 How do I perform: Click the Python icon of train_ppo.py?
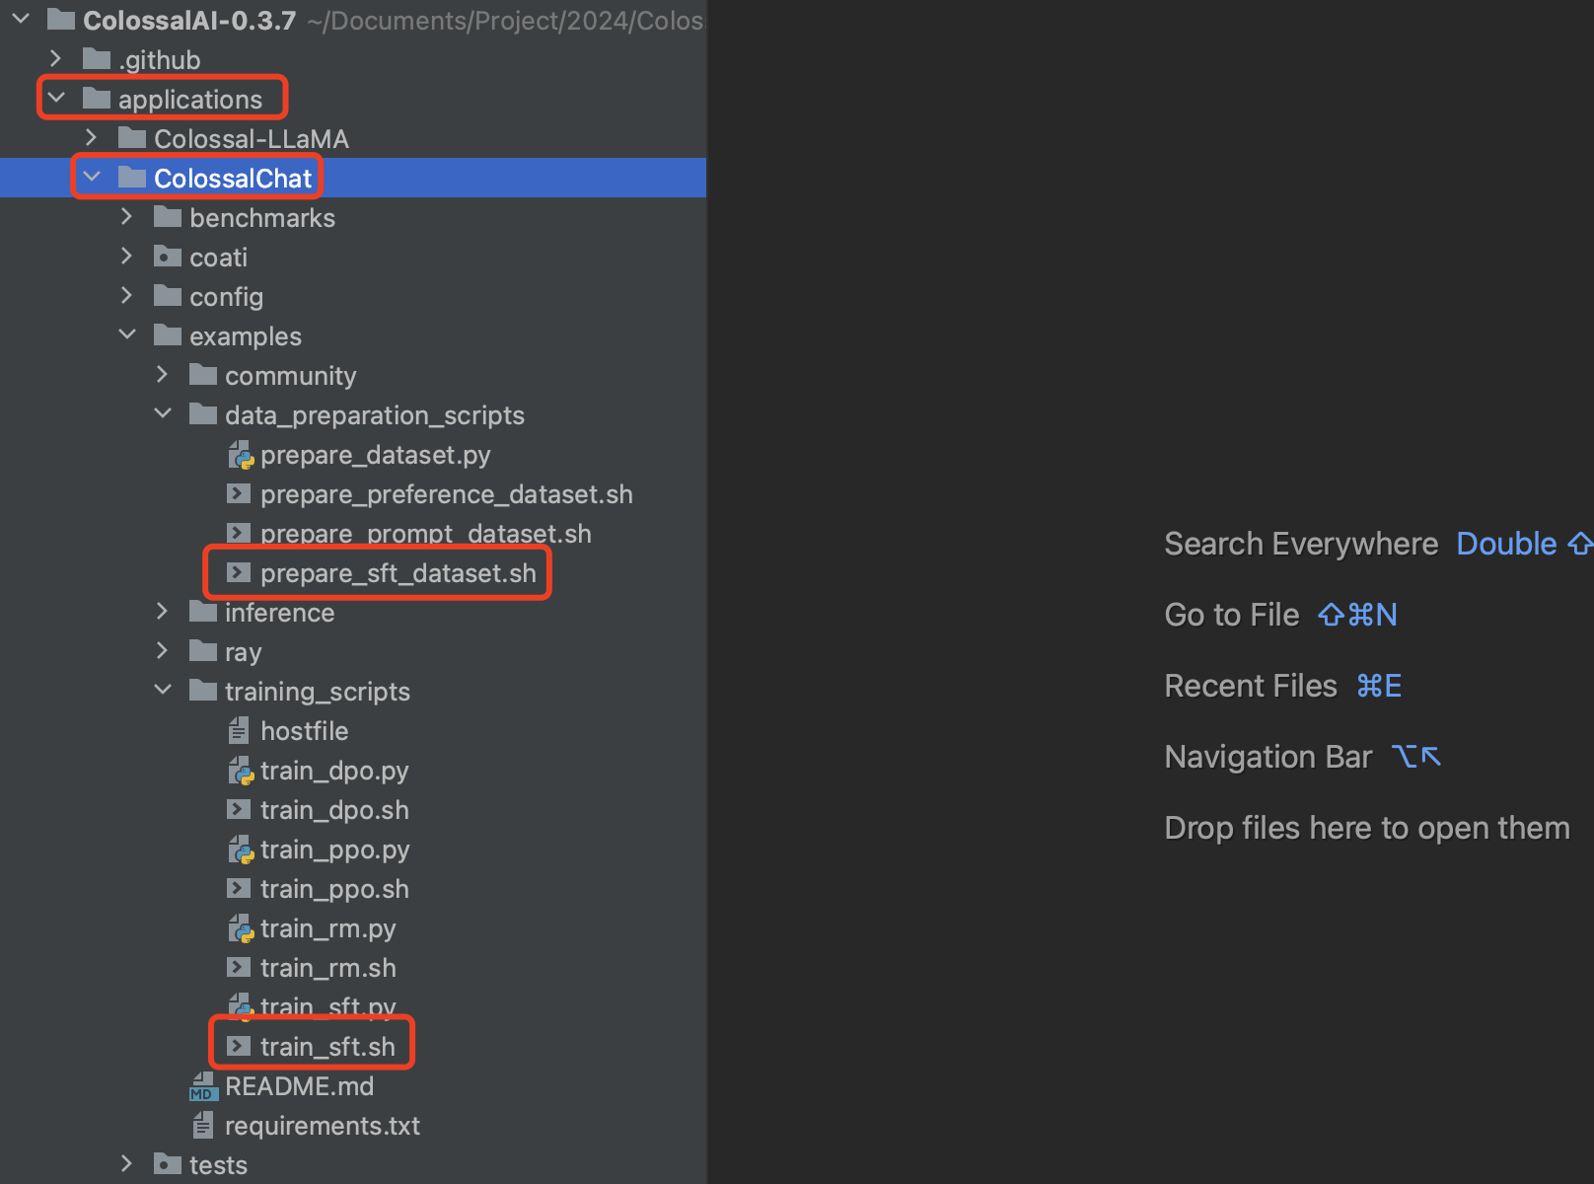tap(241, 849)
